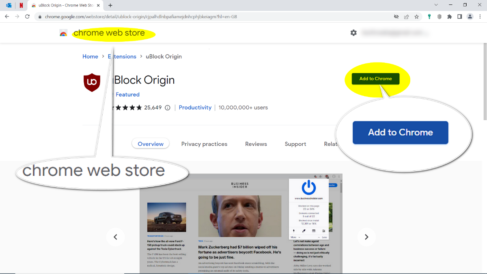Open Chrome's three-dot menu
Screen dimensions: 487x274
pyautogui.click(x=480, y=17)
